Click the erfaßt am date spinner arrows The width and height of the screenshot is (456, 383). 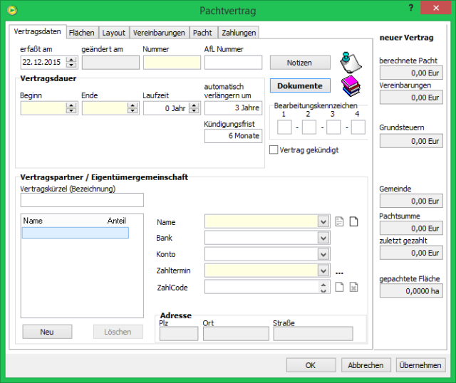click(71, 62)
